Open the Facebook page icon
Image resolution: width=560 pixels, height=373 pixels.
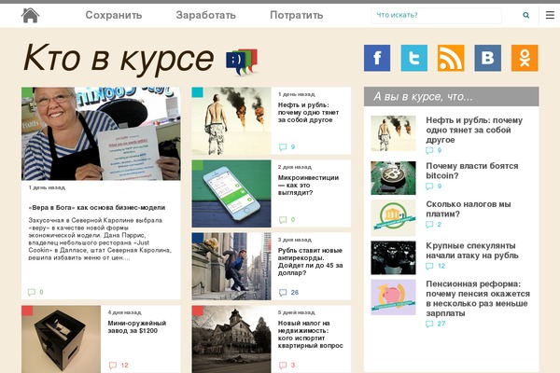pos(378,58)
